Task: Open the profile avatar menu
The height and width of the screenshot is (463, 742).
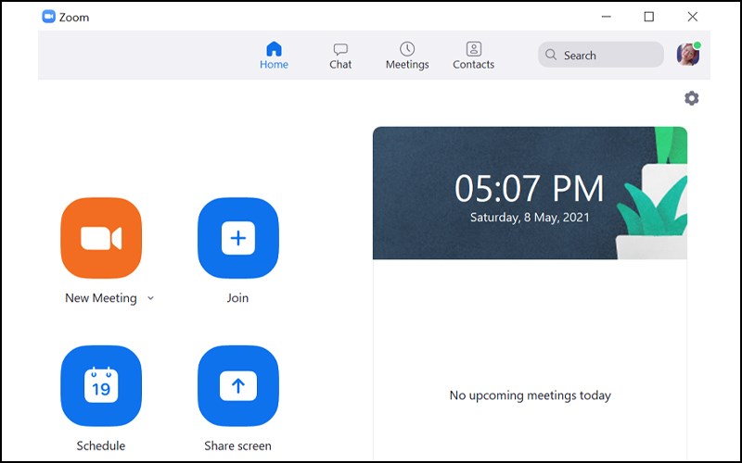Action: (687, 56)
